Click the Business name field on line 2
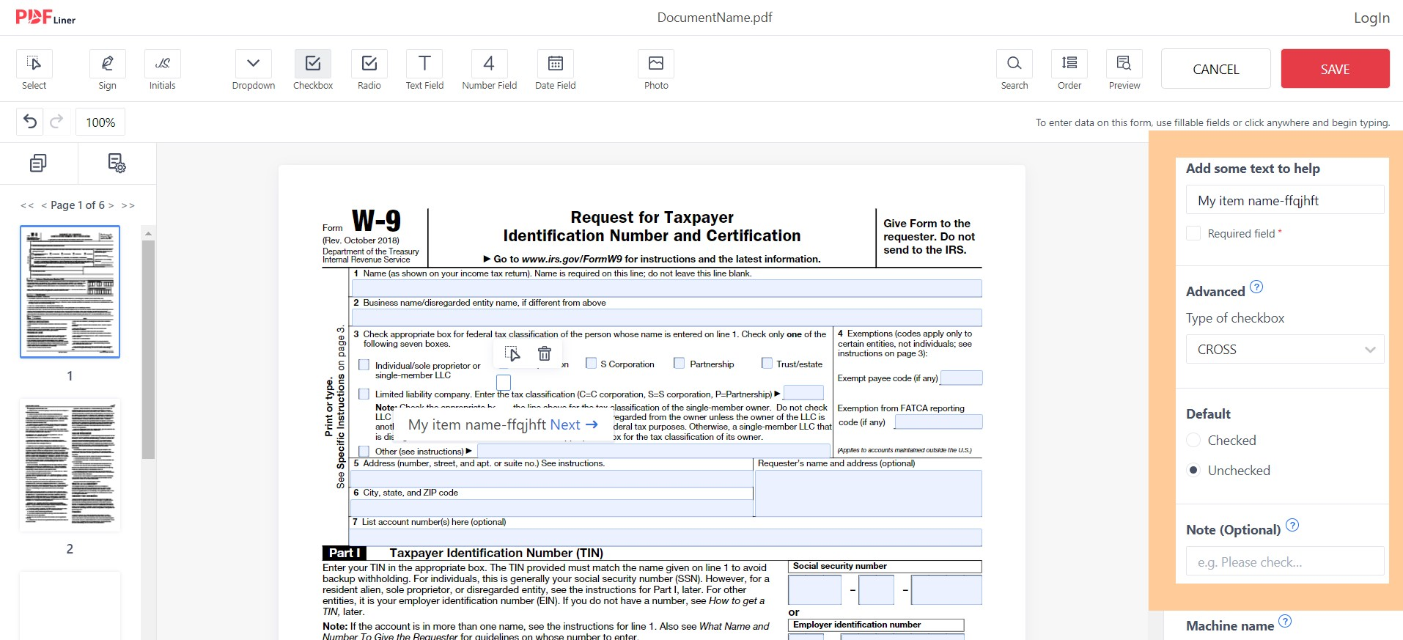 666,317
